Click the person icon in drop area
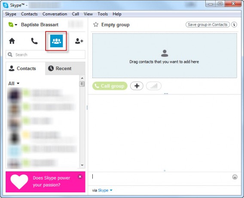The height and width of the screenshot is (198, 244). (165, 53)
